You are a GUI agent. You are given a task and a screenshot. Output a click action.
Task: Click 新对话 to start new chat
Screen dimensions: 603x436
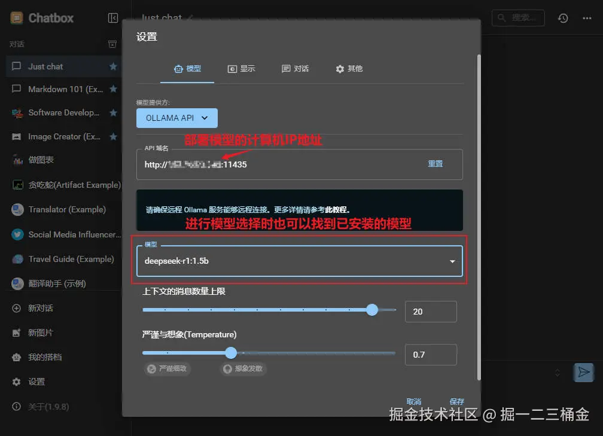(63, 308)
